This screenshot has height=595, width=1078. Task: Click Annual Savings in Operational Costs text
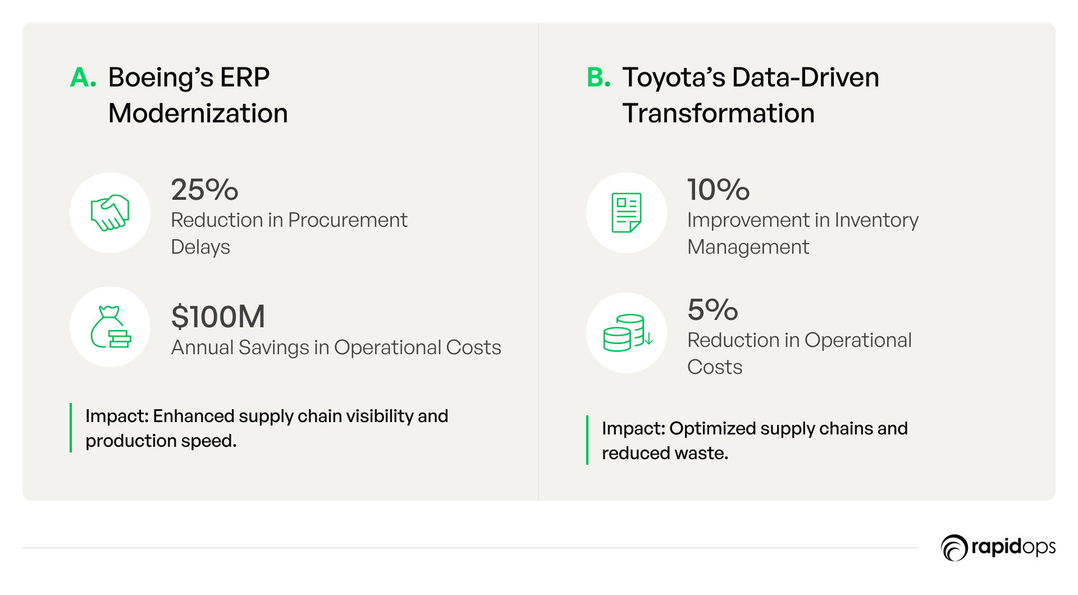(336, 347)
